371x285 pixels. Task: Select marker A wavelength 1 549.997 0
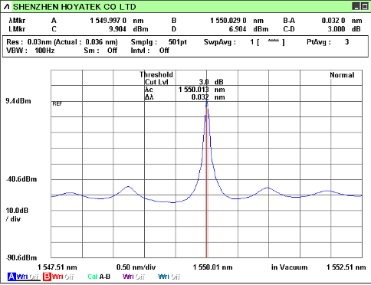pos(108,21)
